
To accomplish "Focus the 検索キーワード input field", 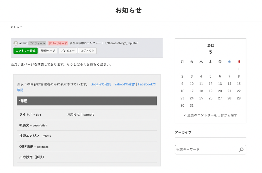I will [x=206, y=149].
